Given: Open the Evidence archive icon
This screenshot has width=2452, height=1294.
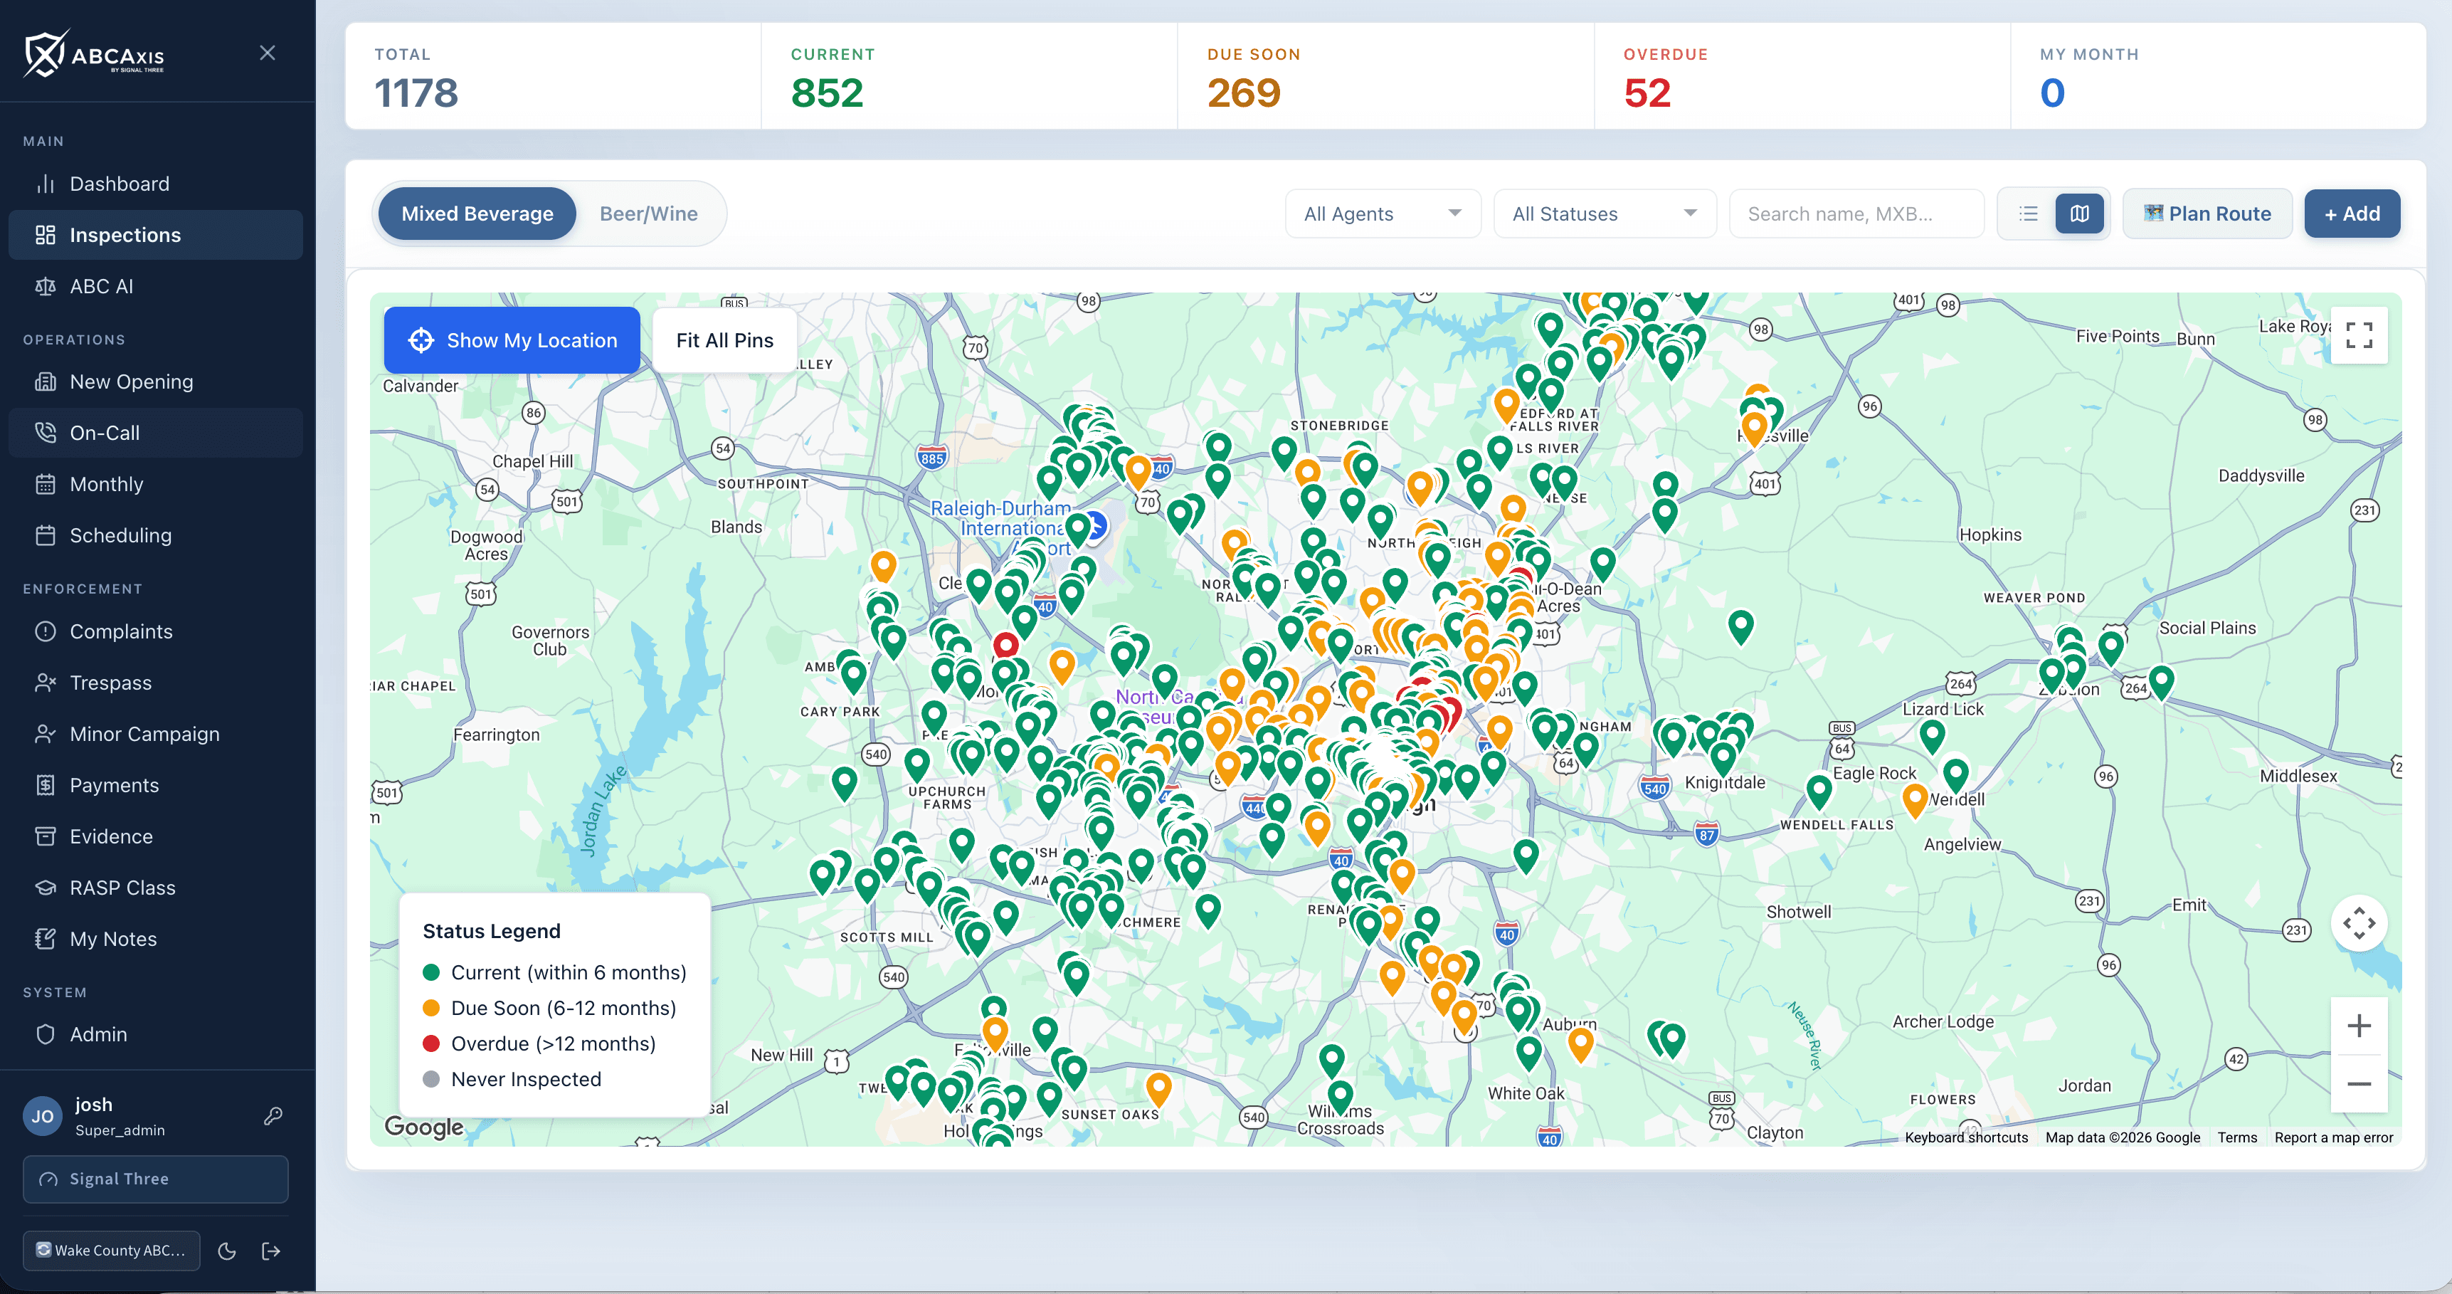Looking at the screenshot, I should [x=45, y=836].
